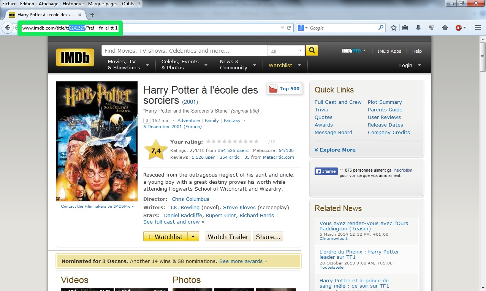Click the Harry Potter movie poster

(97, 141)
